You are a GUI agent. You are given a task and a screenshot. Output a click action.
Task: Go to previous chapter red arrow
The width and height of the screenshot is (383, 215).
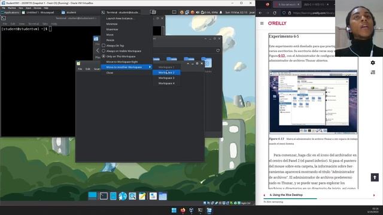tap(265, 195)
